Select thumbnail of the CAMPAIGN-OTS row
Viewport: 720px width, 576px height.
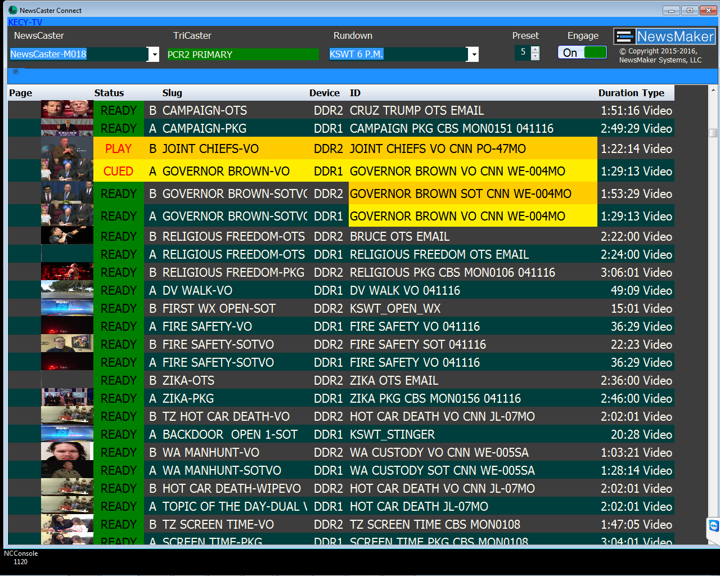67,110
